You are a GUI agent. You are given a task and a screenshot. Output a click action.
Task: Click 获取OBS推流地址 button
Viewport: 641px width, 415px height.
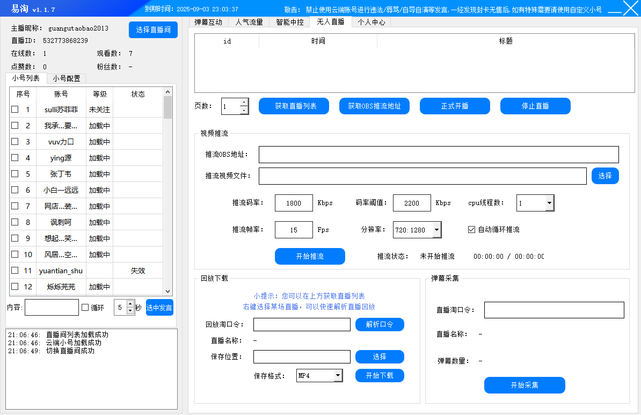[374, 106]
